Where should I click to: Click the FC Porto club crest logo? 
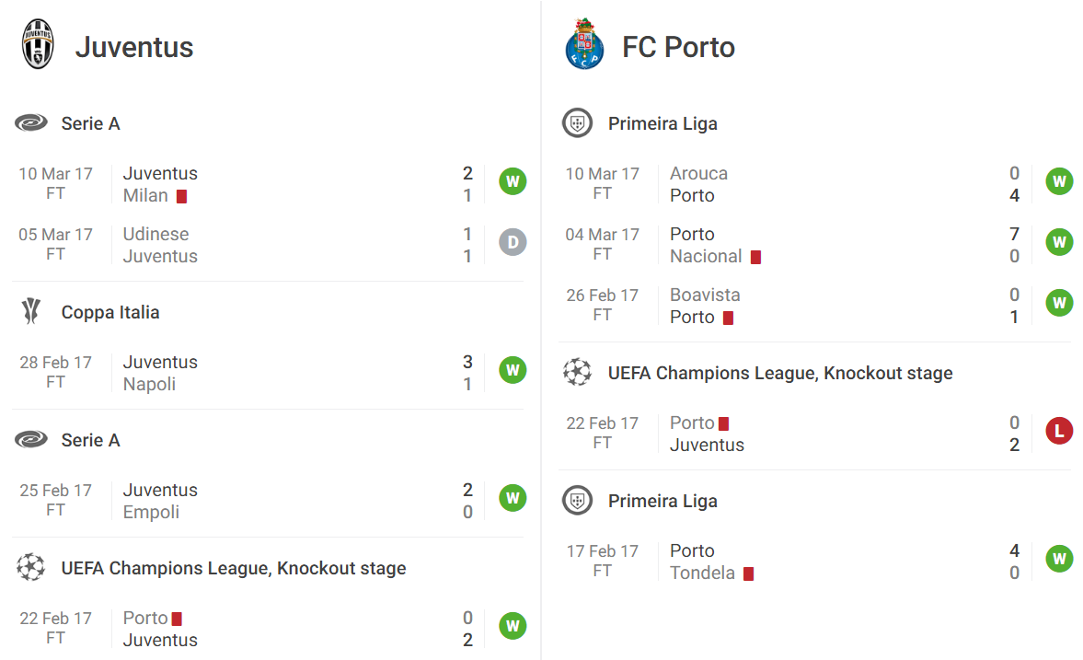[584, 44]
